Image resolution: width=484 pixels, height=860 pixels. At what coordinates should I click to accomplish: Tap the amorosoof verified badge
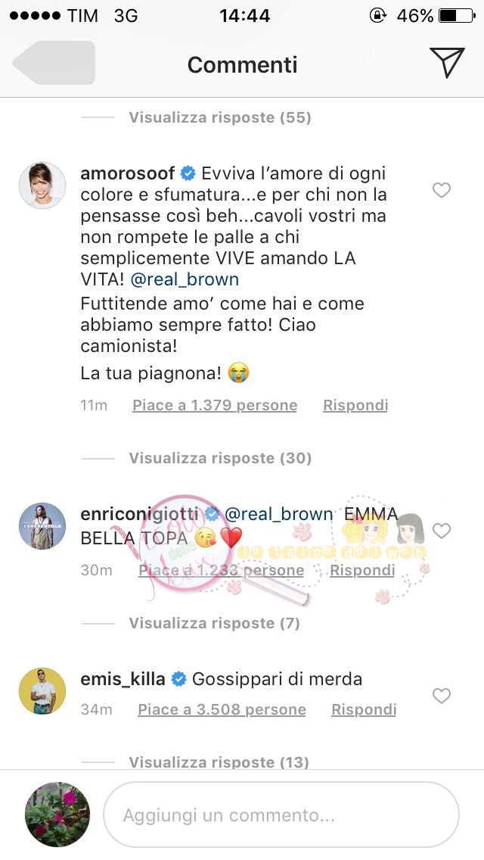(x=188, y=174)
